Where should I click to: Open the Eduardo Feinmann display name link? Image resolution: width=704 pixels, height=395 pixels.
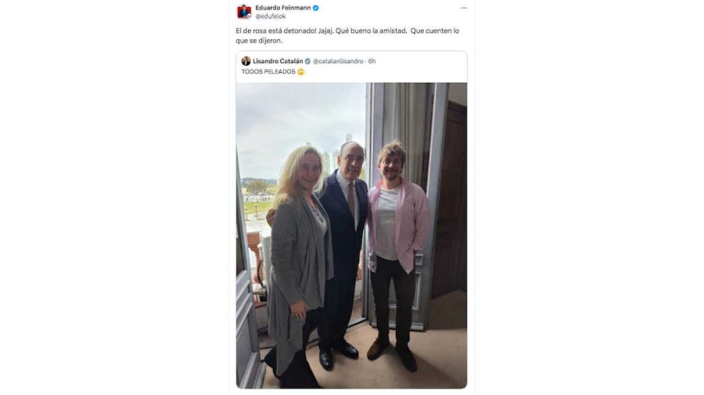point(283,8)
